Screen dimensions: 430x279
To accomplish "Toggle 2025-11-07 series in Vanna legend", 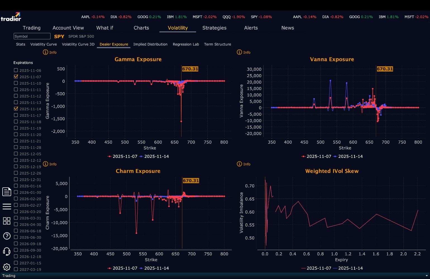I will pos(316,156).
